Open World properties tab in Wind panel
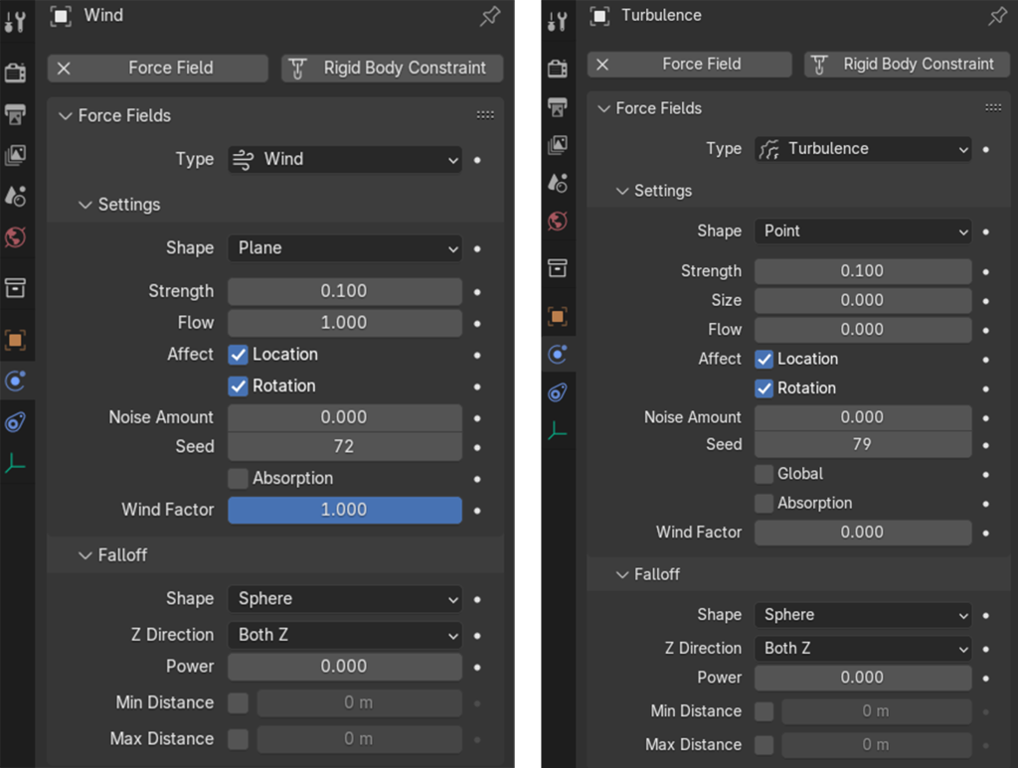The image size is (1018, 768). (16, 237)
